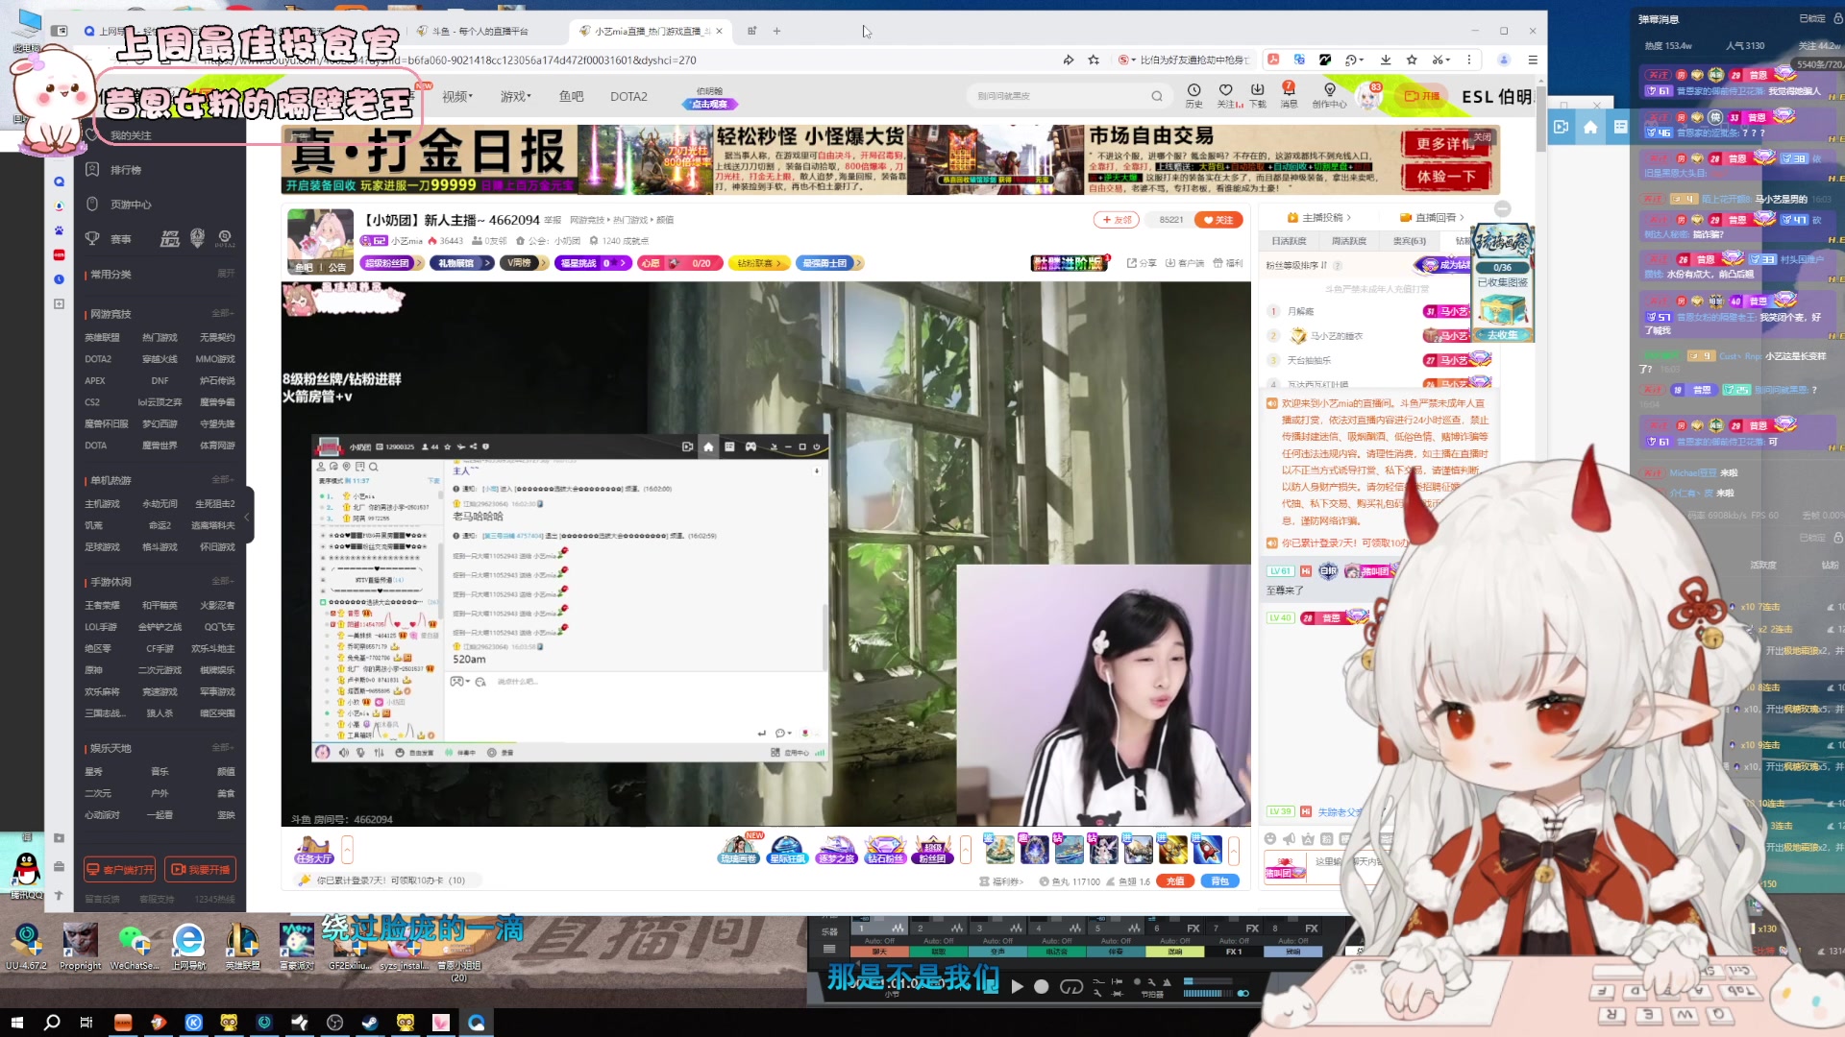The width and height of the screenshot is (1845, 1037).
Task: Click the Windows taskbar search icon
Action: 53,1023
